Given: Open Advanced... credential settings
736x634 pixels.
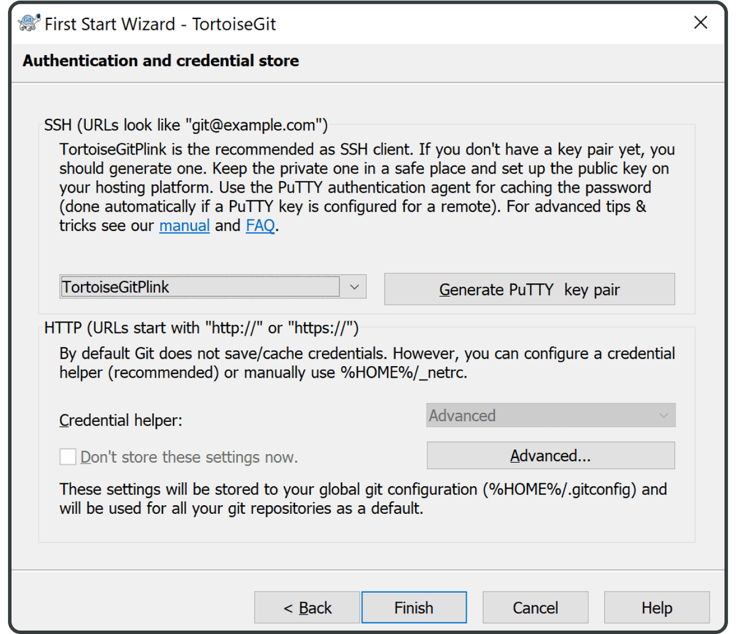Looking at the screenshot, I should click(551, 456).
